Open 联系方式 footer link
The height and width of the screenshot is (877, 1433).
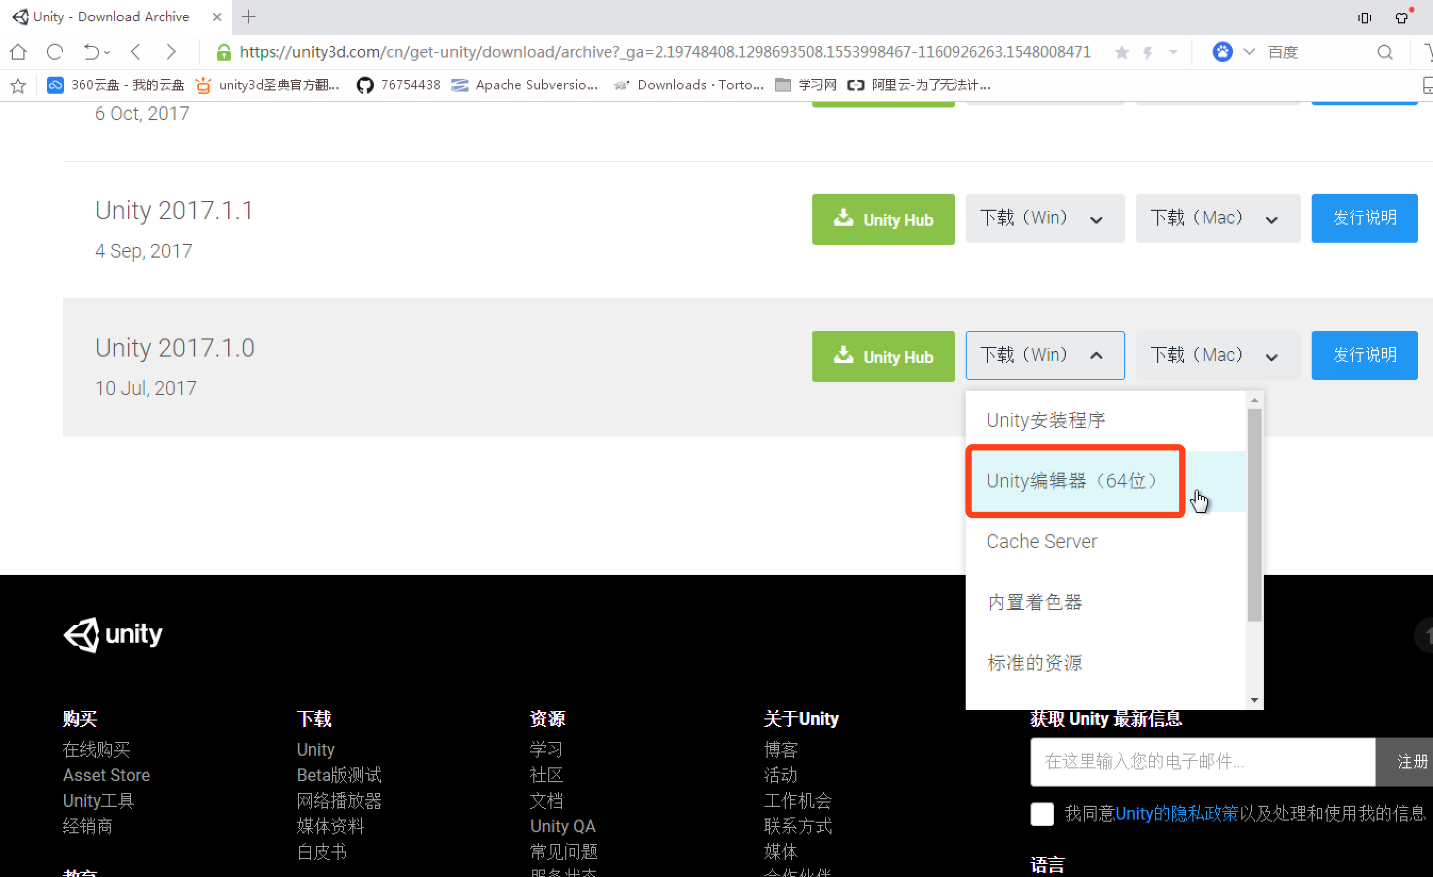[798, 826]
